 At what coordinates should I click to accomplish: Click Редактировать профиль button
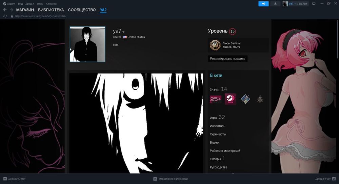pos(228,59)
